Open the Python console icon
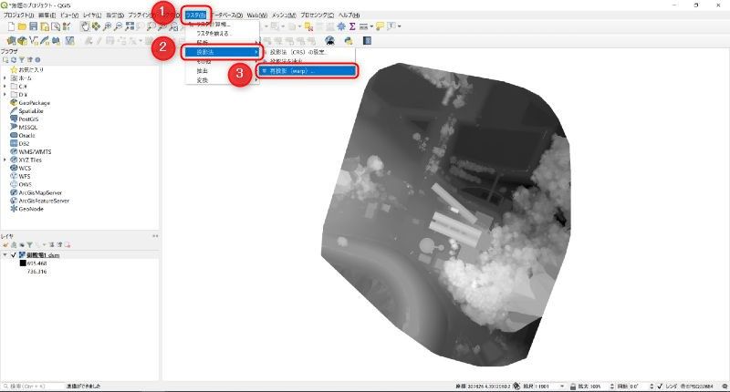 348,40
